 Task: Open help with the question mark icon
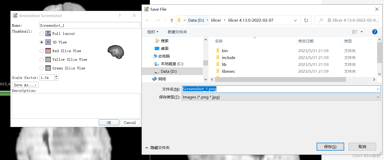[375, 32]
